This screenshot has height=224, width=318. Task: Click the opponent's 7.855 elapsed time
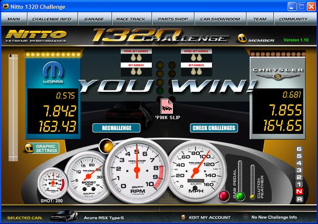pos(285,110)
